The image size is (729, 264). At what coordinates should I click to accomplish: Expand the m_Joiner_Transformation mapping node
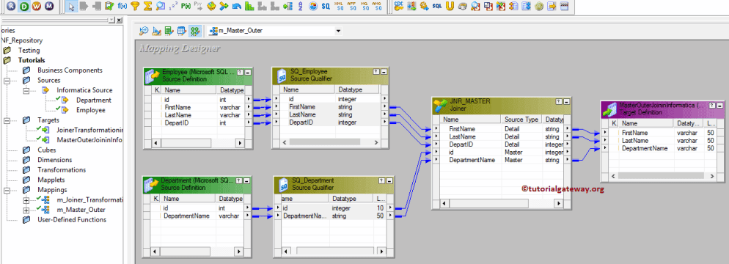pyautogui.click(x=26, y=200)
